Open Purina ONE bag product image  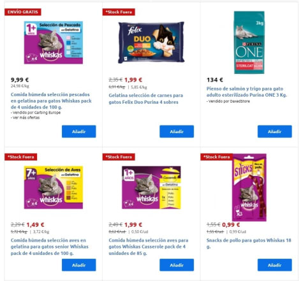coord(249,43)
